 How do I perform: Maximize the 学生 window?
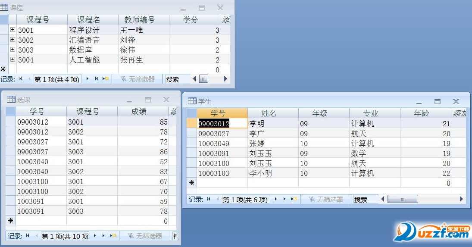tap(438, 101)
